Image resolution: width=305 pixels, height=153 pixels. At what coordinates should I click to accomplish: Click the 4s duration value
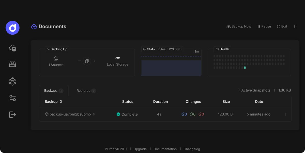click(159, 114)
